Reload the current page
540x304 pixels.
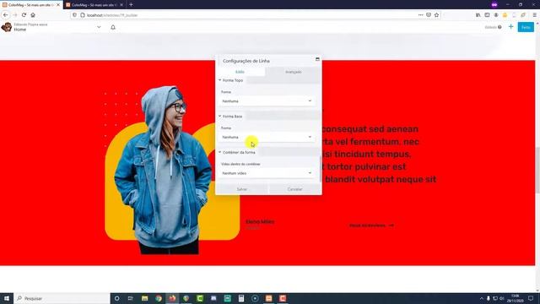pos(24,15)
